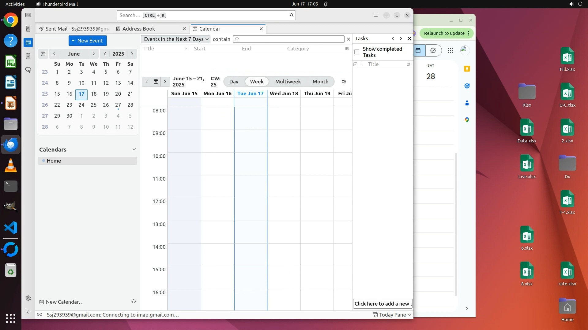This screenshot has height=330, width=588.
Task: Open the Tasks space icon in sidebar
Action: 28,56
